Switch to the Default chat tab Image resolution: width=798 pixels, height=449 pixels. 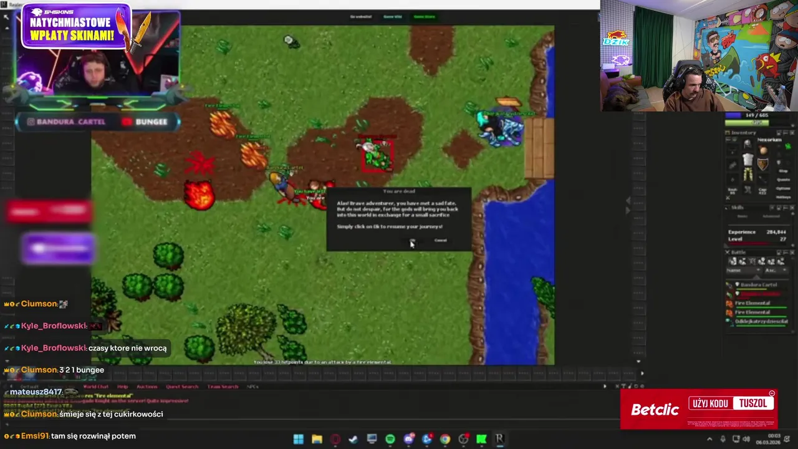click(x=29, y=387)
